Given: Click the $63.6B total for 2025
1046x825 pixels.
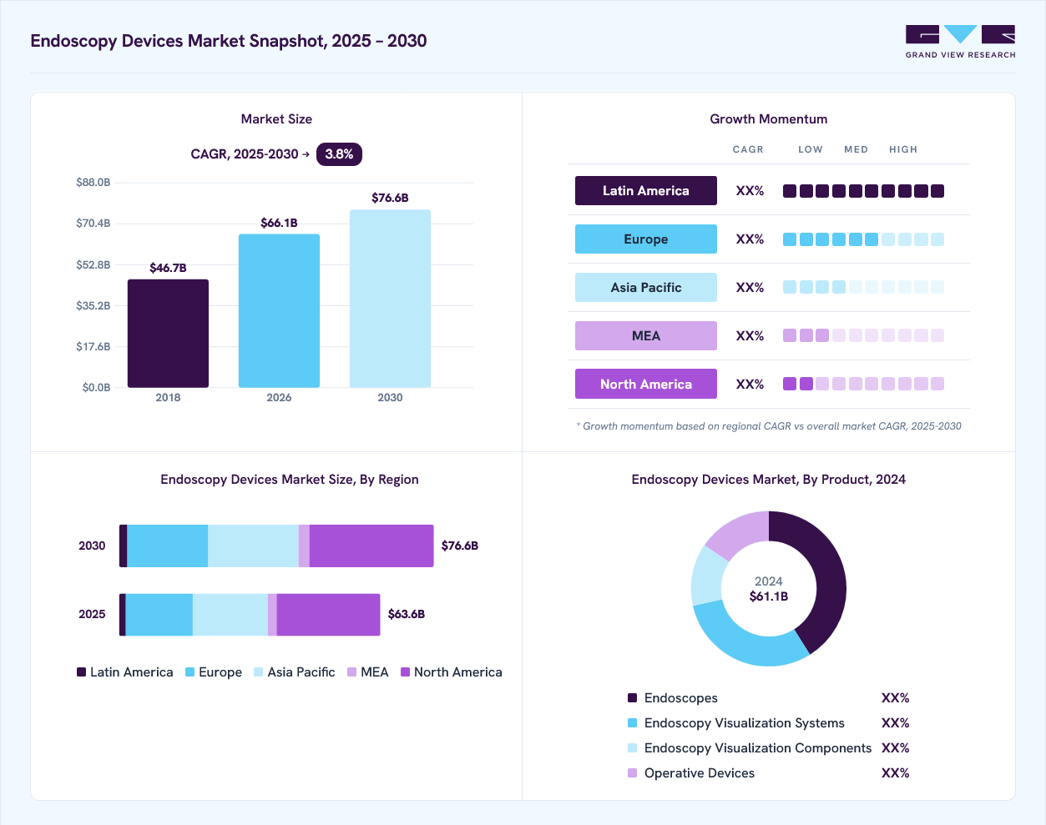Looking at the screenshot, I should click(x=407, y=614).
